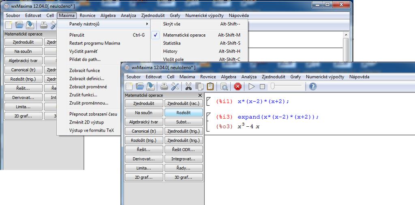Click Print icon in front window toolbar
The image size is (415, 205).
click(x=165, y=86)
